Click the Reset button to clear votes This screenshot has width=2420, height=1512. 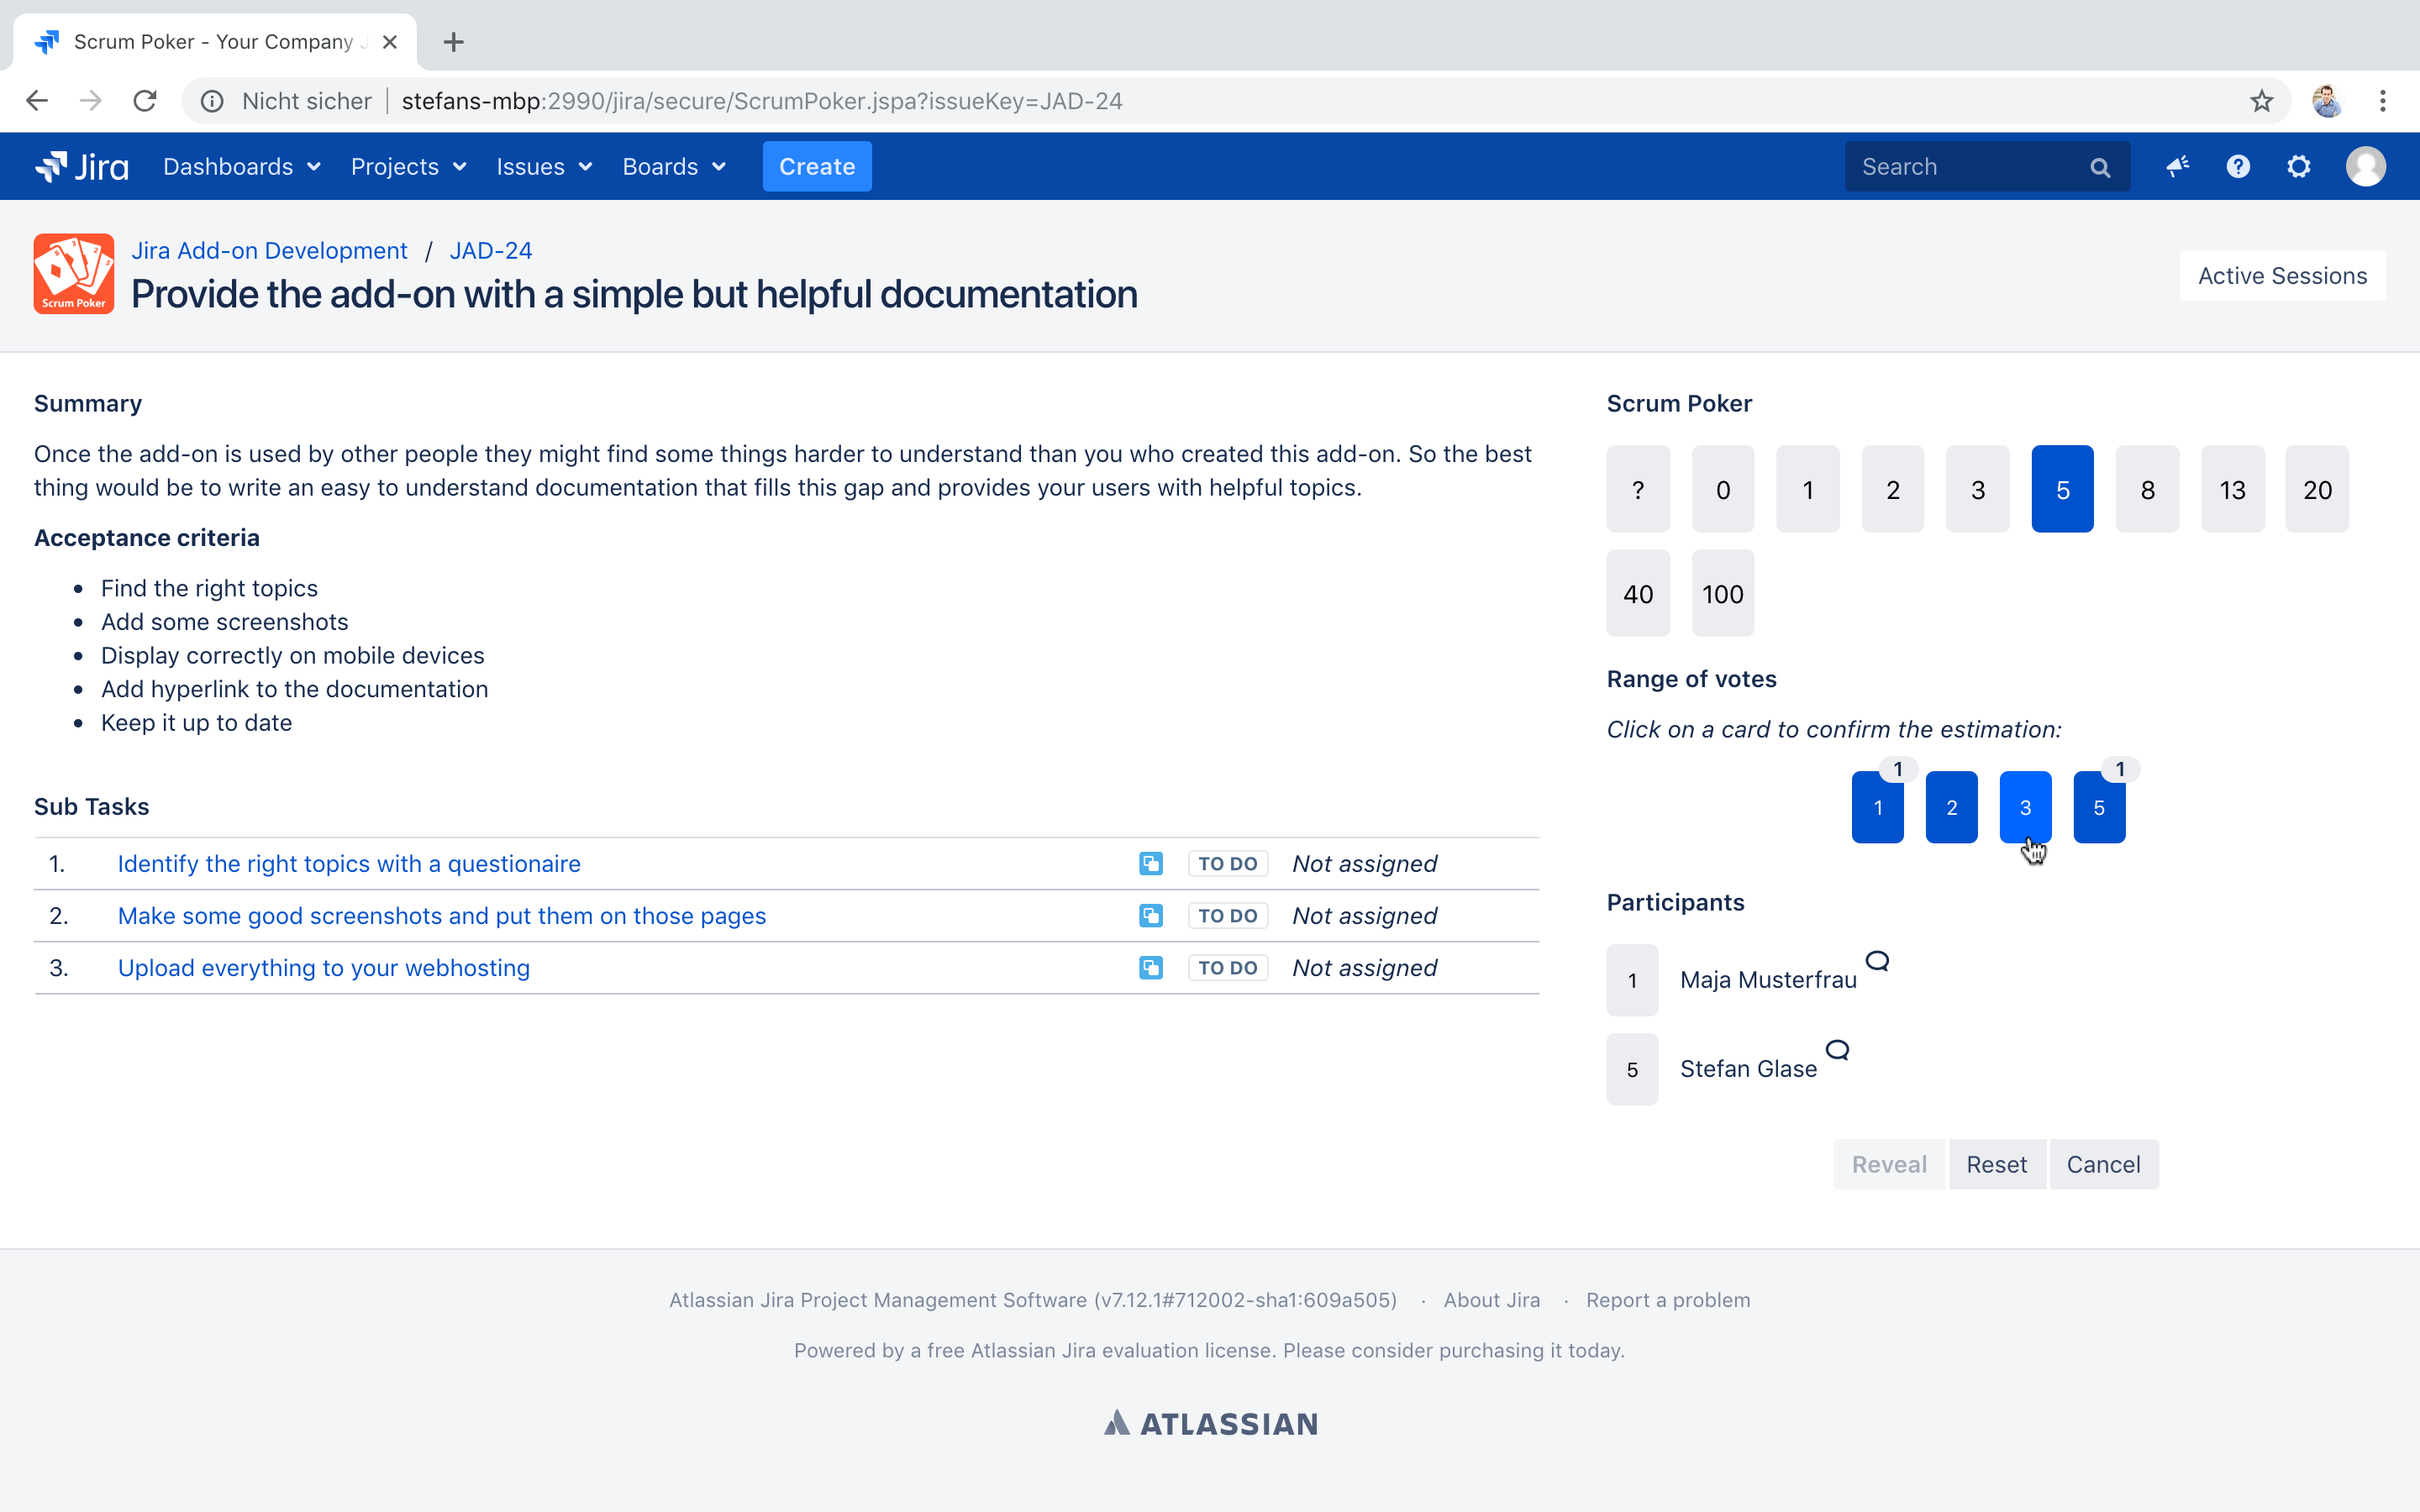pyautogui.click(x=1996, y=1163)
